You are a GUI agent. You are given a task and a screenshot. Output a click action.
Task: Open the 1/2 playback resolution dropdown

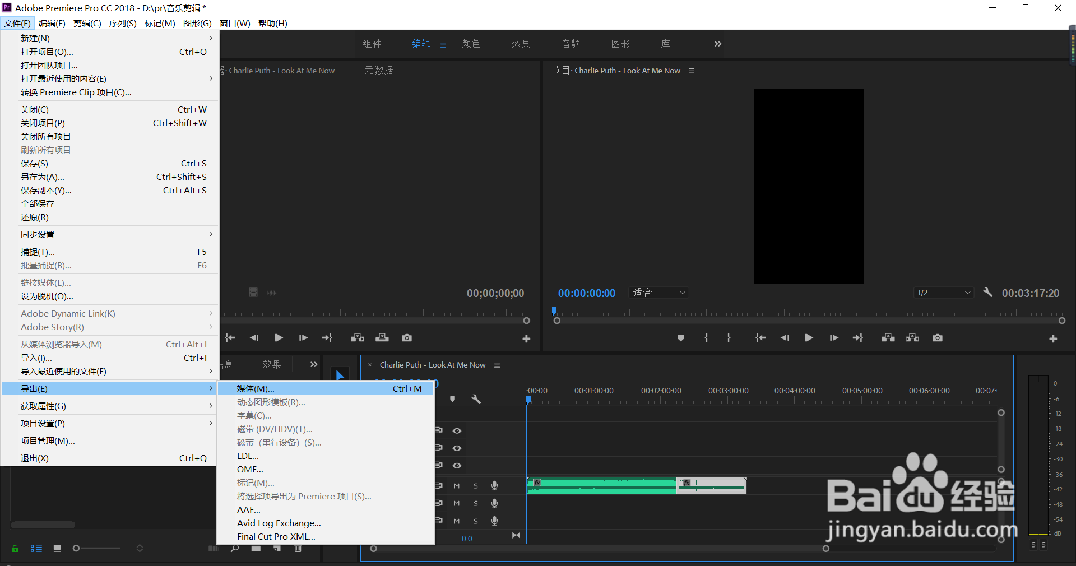click(x=944, y=293)
